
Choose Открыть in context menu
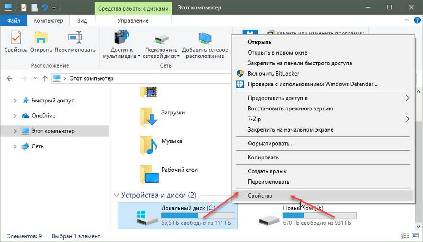click(323, 42)
